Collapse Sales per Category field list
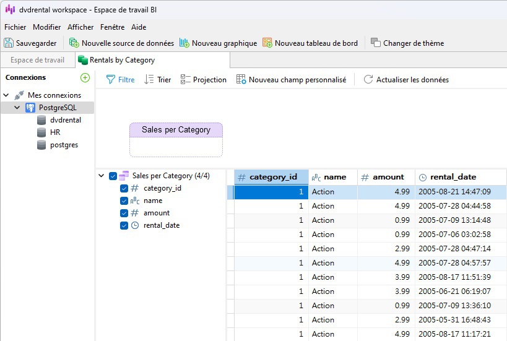This screenshot has height=341, width=507. (x=102, y=176)
